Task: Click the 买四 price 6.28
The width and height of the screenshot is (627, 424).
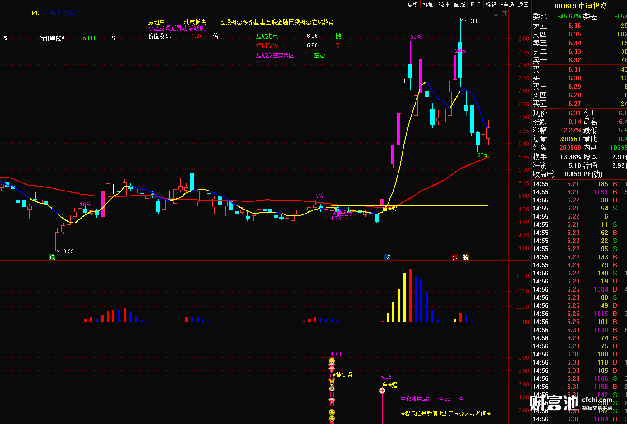Action: click(575, 95)
